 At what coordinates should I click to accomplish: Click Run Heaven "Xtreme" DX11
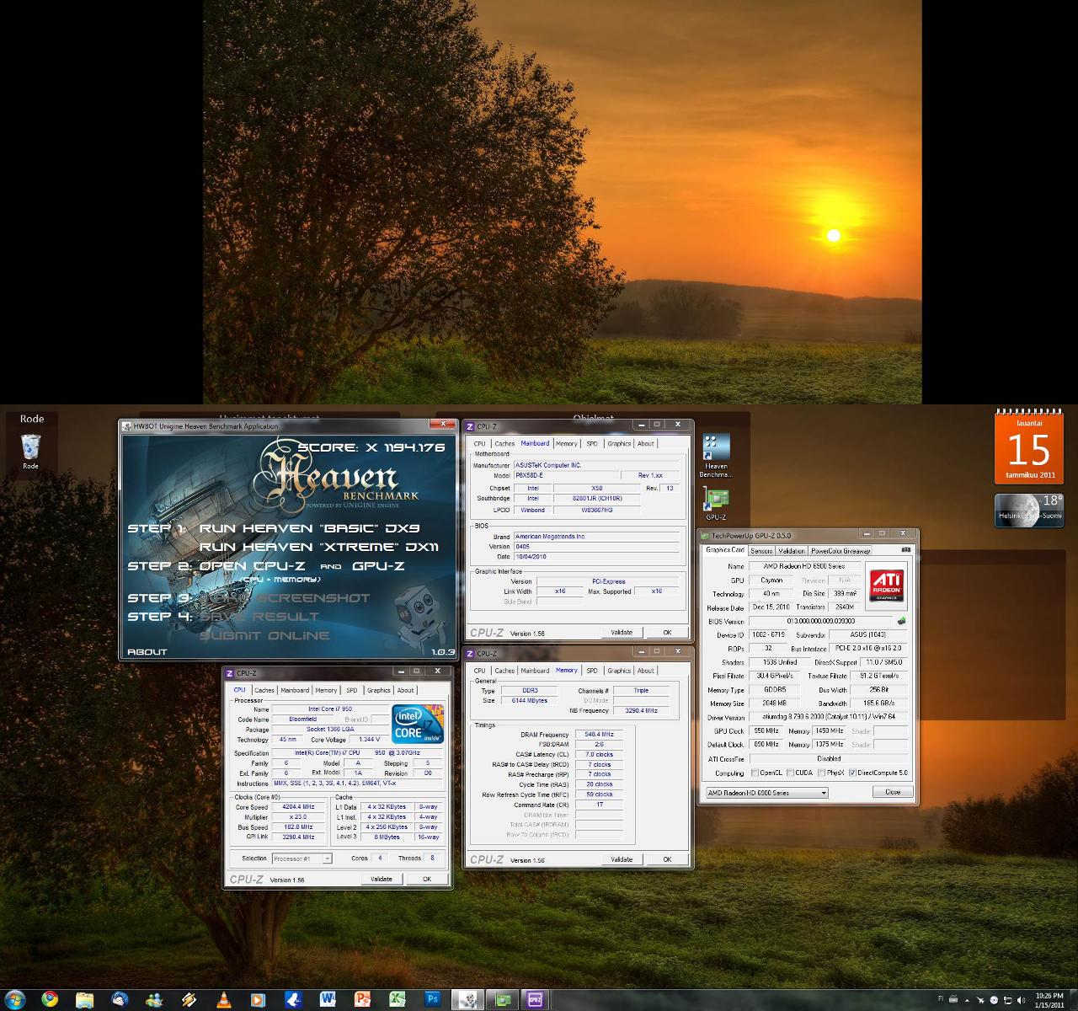click(319, 547)
